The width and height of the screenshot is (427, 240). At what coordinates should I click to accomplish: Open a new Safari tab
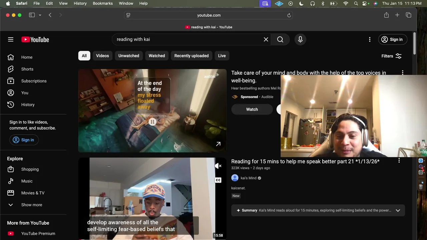397,15
